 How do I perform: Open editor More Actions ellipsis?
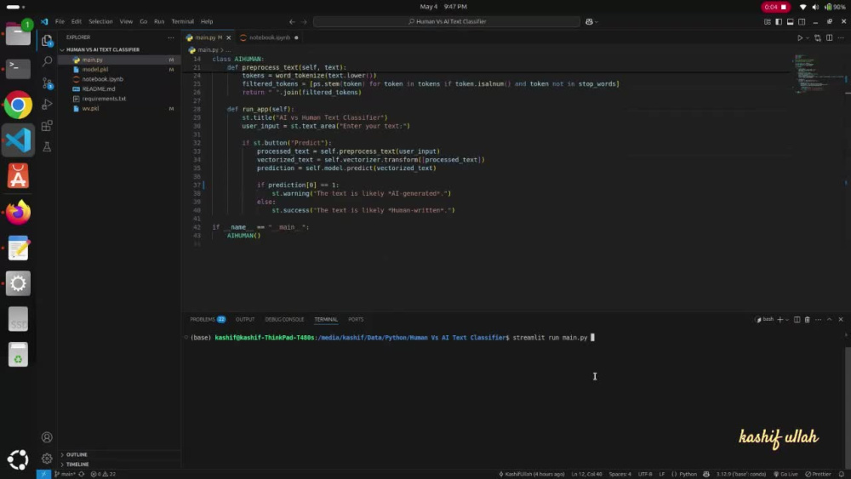[841, 38]
